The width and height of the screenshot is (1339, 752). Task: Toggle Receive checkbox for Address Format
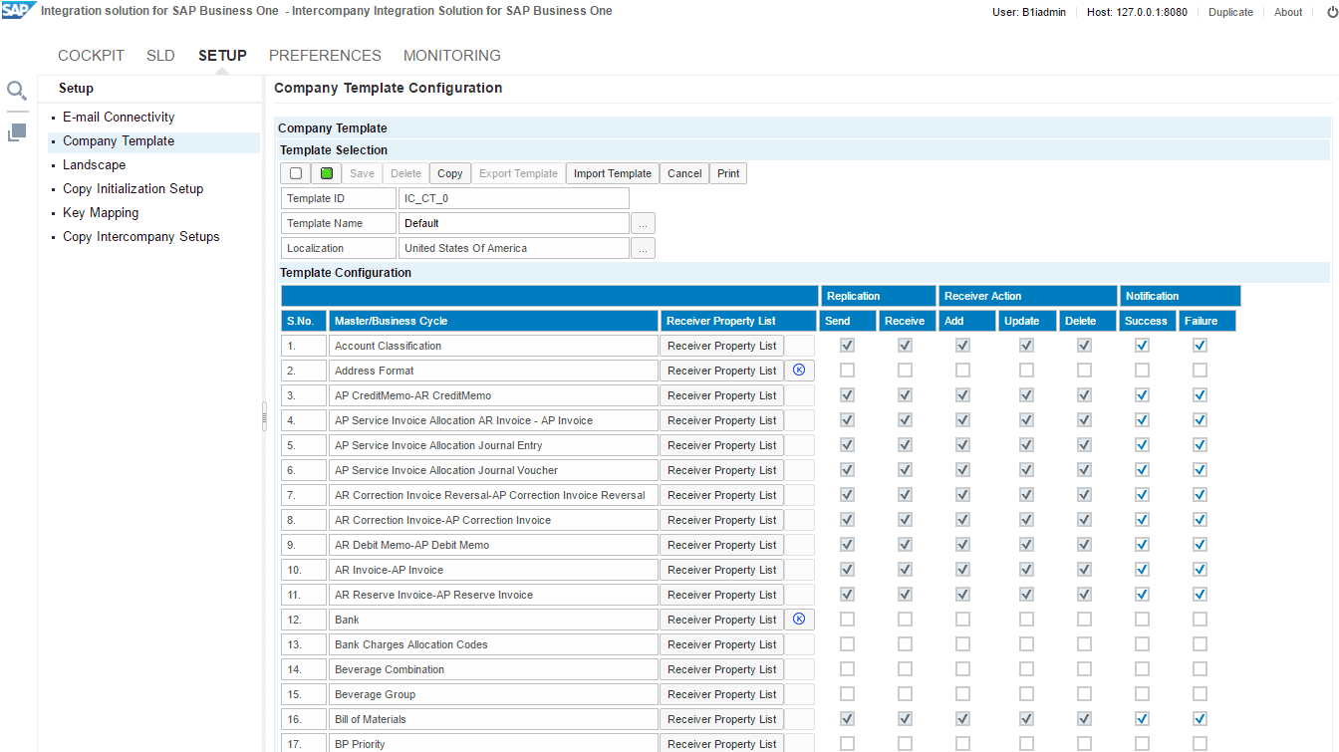pos(906,371)
